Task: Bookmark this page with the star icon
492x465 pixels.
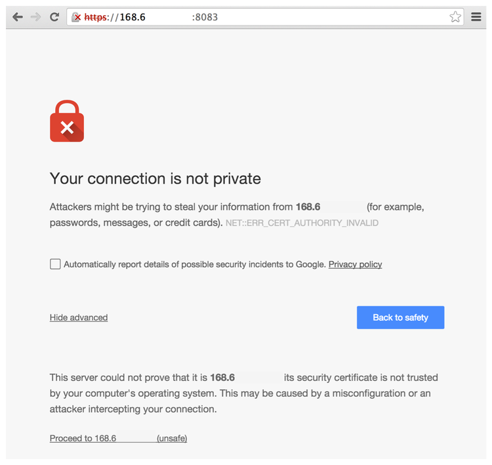Action: coord(455,17)
